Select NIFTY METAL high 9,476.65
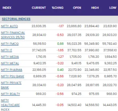The width and height of the screenshot is (118, 111). pos(93,63)
